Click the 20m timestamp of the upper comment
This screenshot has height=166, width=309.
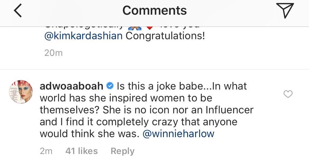coord(53,53)
